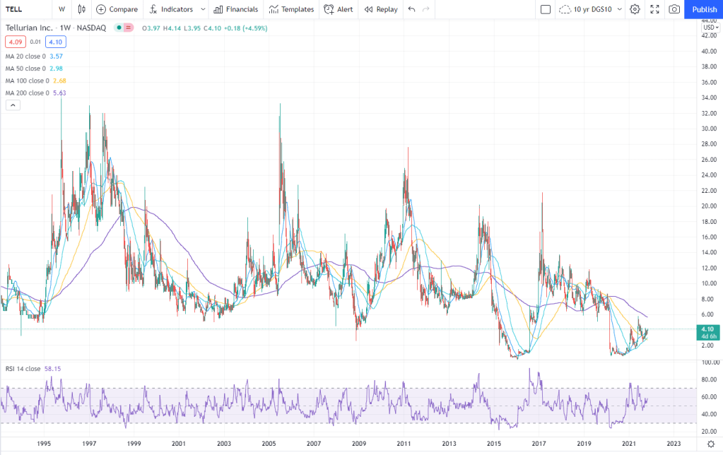Open Indicator Templates menu

pyautogui.click(x=290, y=9)
